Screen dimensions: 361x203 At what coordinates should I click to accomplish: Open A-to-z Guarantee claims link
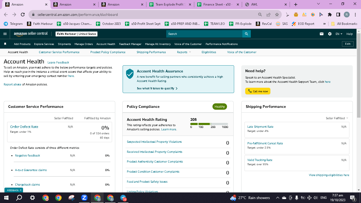point(31,170)
